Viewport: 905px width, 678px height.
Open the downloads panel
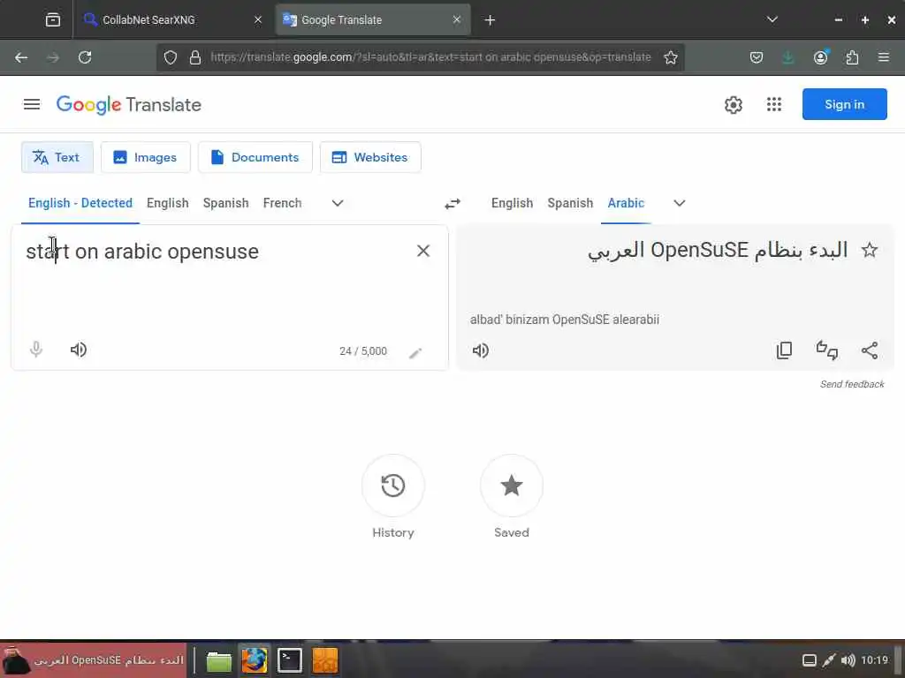tap(787, 57)
